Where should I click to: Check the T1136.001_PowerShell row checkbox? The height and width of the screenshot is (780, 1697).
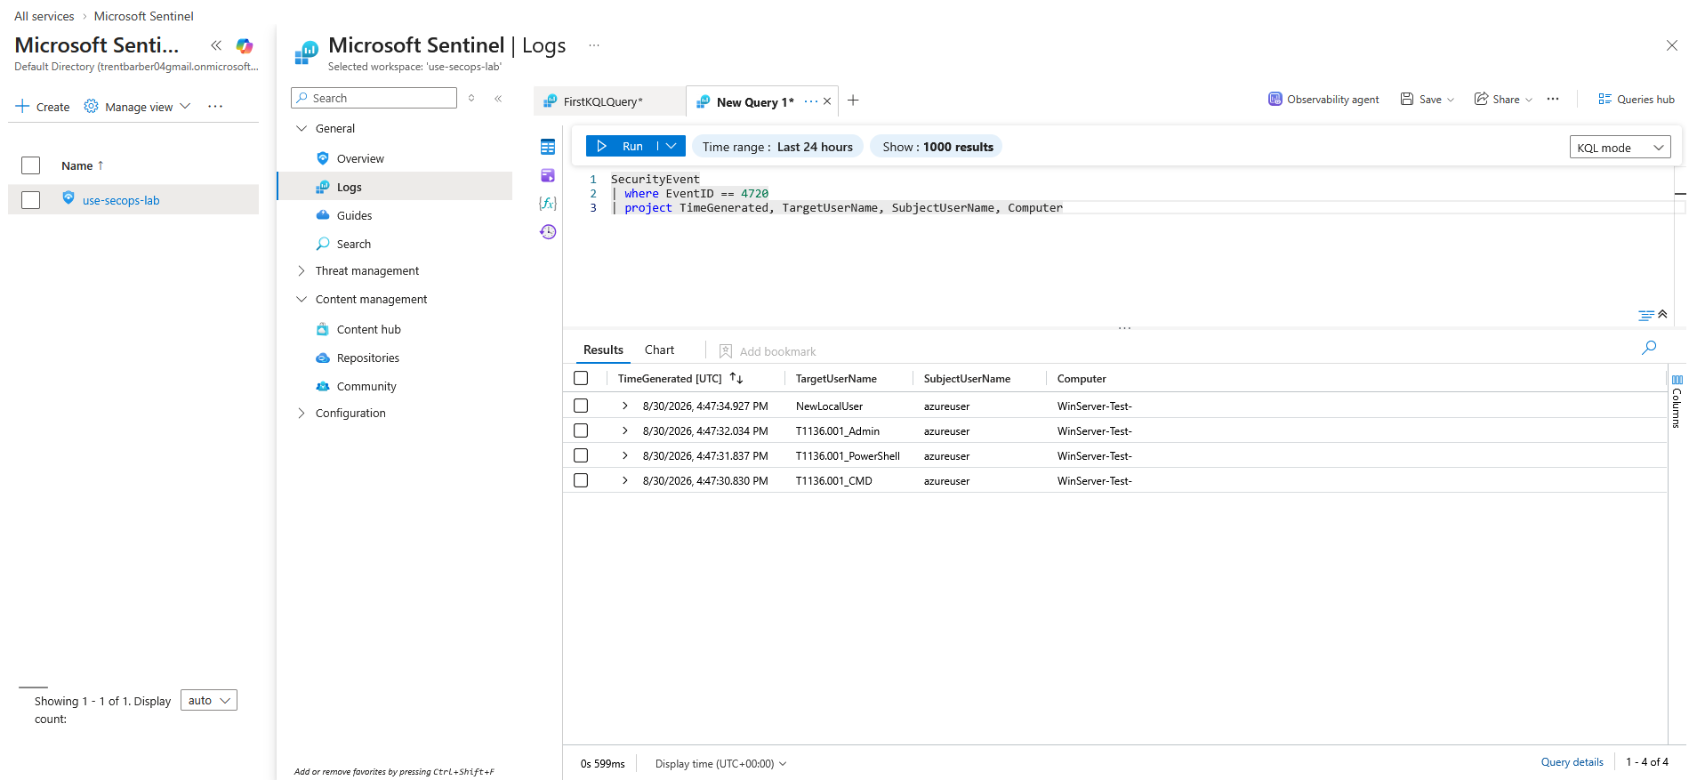pos(581,455)
